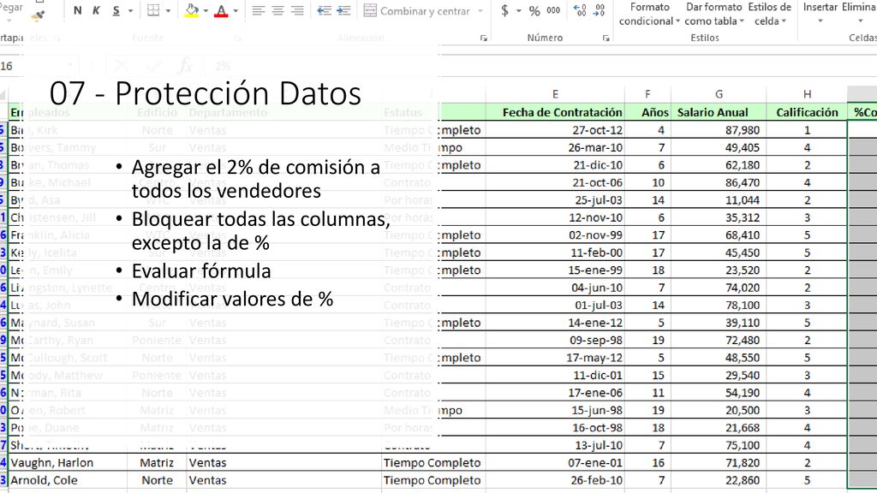Select column G header
Screen dimensions: 877x493
point(719,94)
